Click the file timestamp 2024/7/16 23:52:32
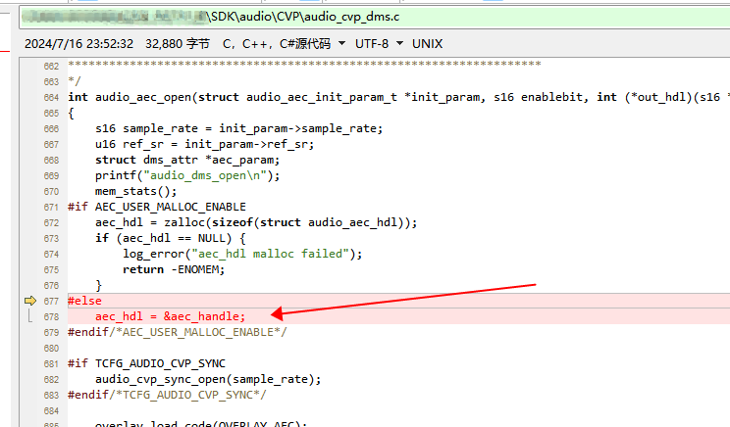 78,44
